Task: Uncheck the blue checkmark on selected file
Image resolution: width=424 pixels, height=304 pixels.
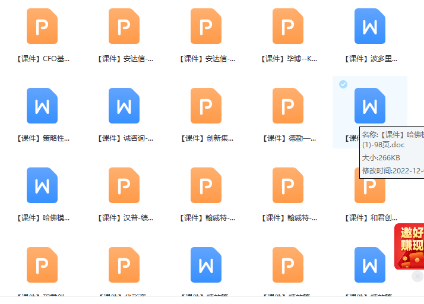Action: point(343,84)
